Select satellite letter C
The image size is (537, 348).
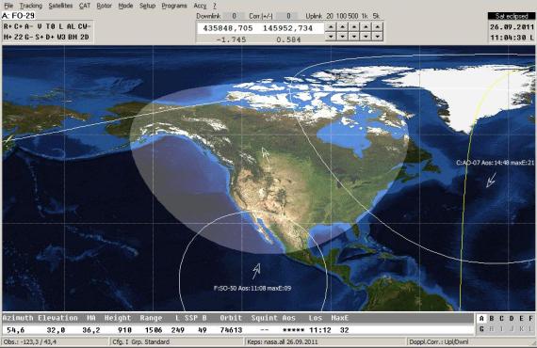[501, 319]
